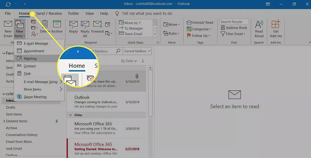Open the Microsoft Office 365 email dated 3/30/2019

pyautogui.click(x=107, y=128)
